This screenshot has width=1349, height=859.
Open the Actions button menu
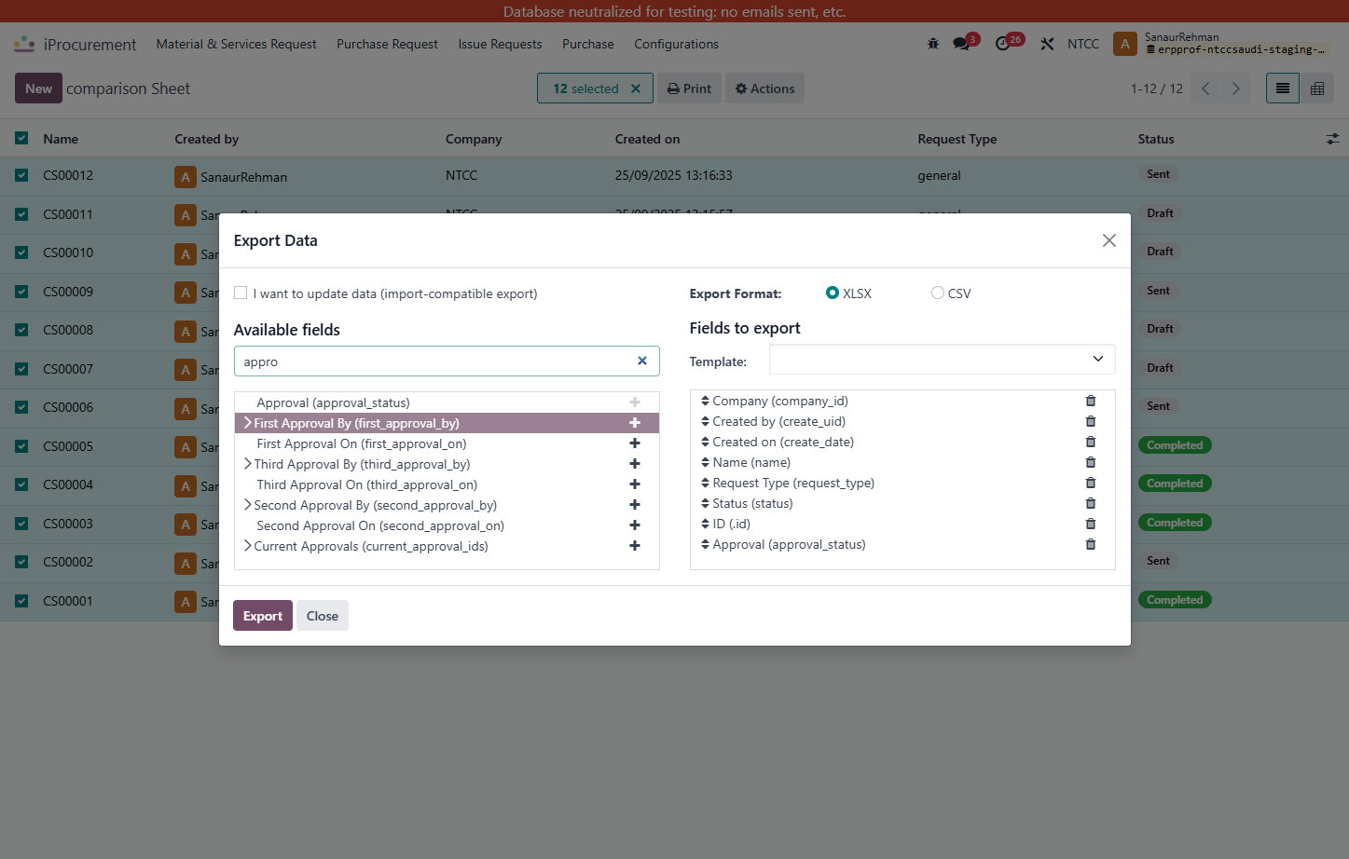click(764, 89)
